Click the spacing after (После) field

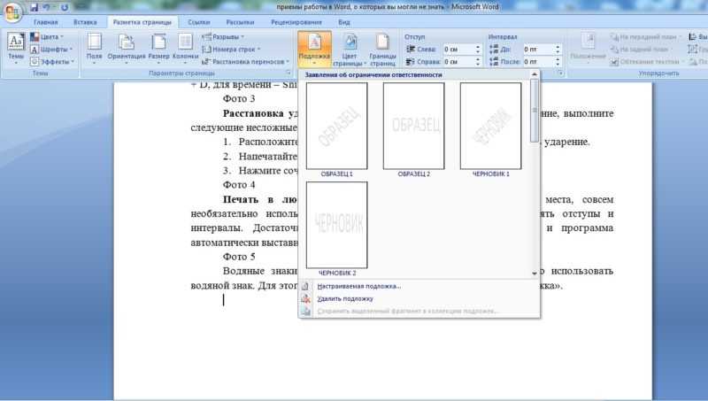(x=538, y=61)
